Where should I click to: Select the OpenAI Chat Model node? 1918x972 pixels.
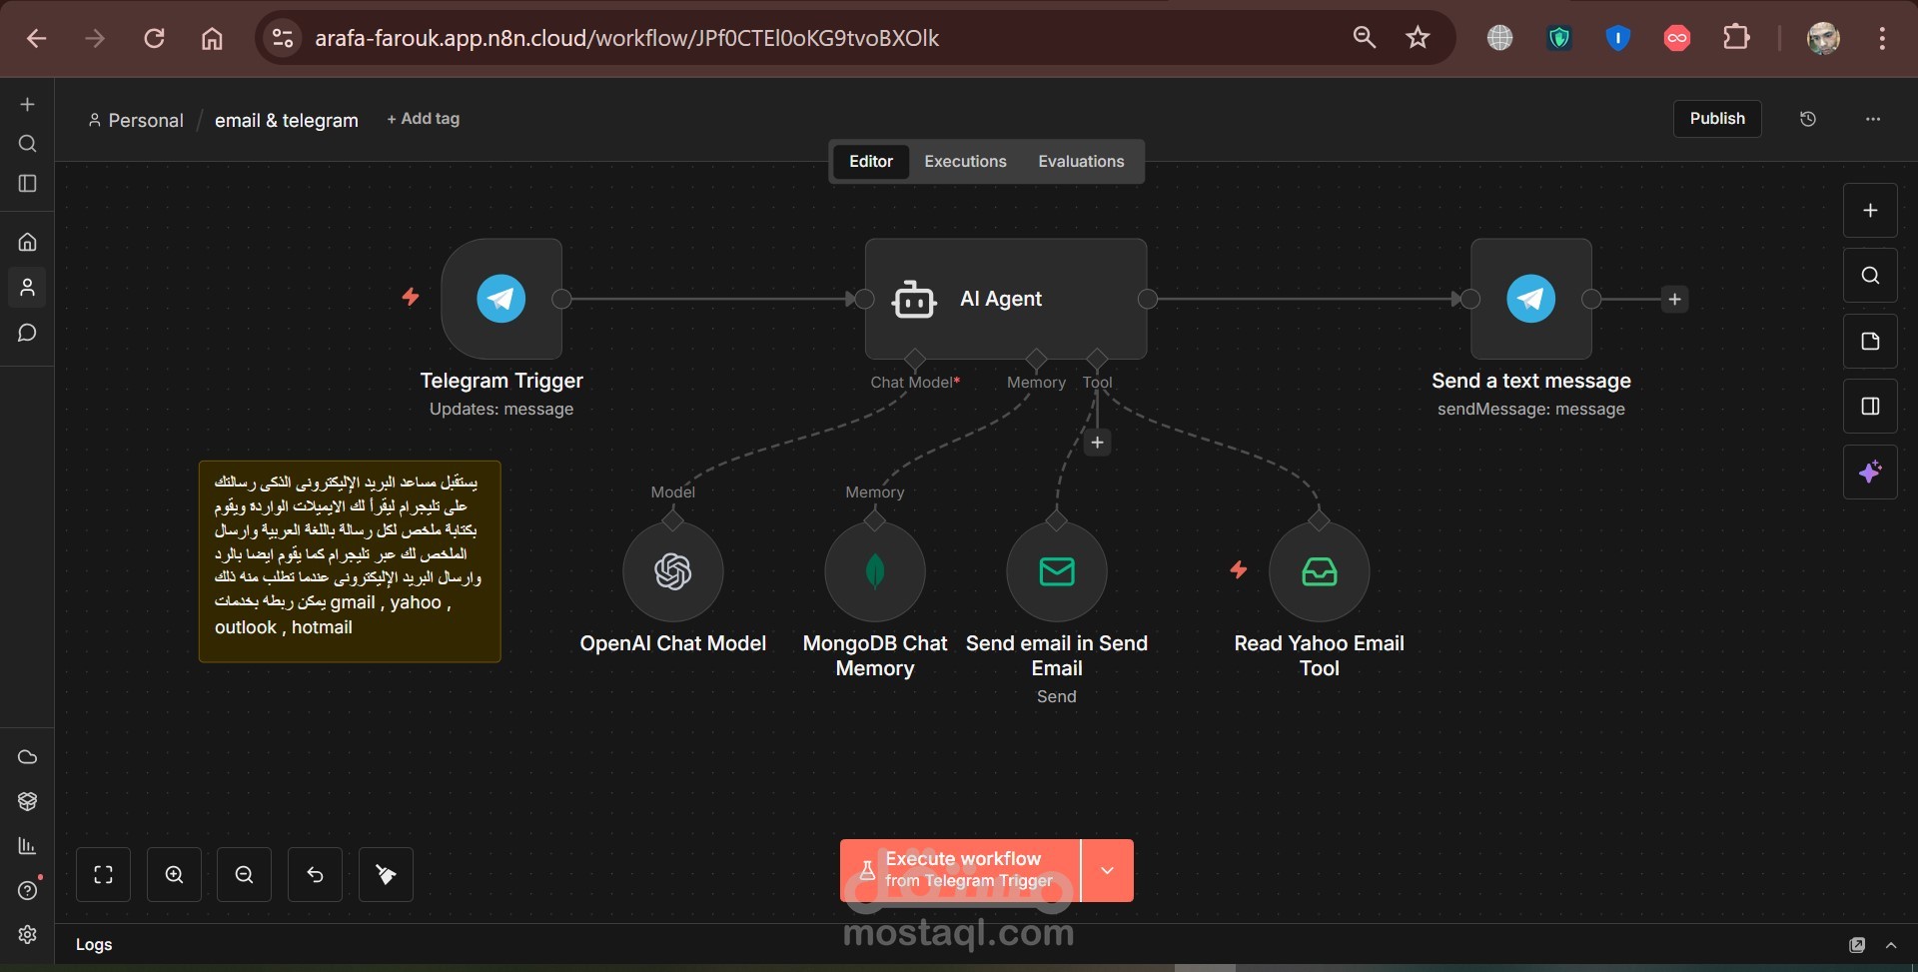point(673,572)
